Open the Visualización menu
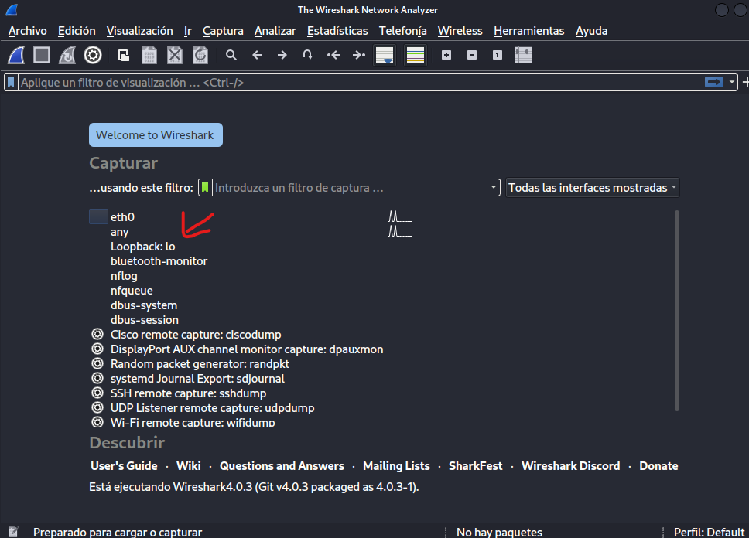This screenshot has width=749, height=538. (139, 31)
